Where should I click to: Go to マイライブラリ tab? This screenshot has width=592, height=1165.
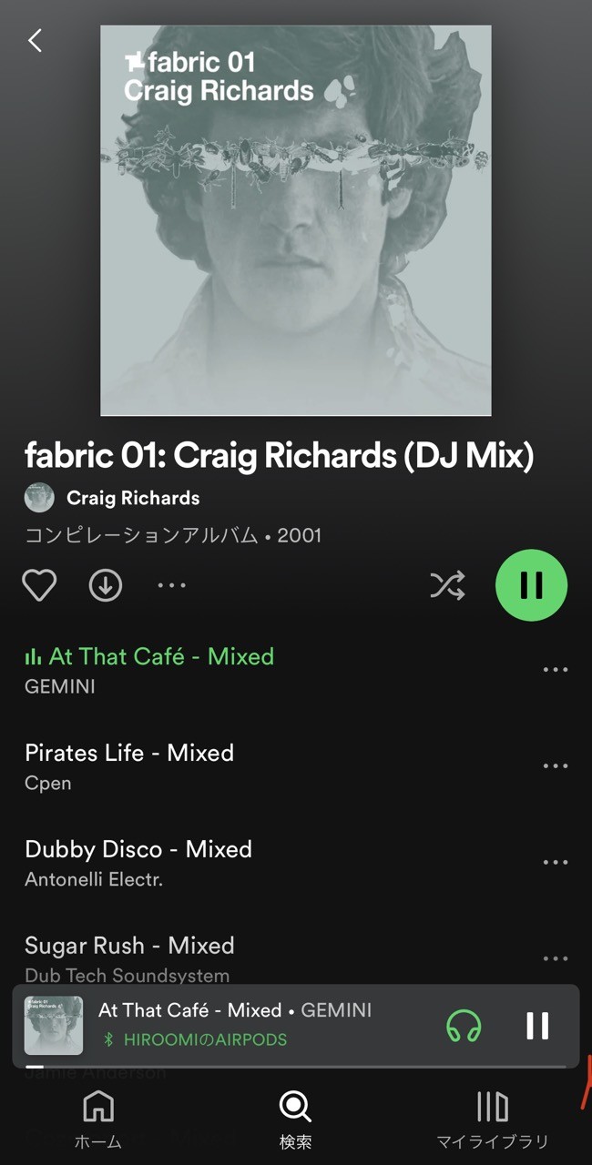point(493,1120)
